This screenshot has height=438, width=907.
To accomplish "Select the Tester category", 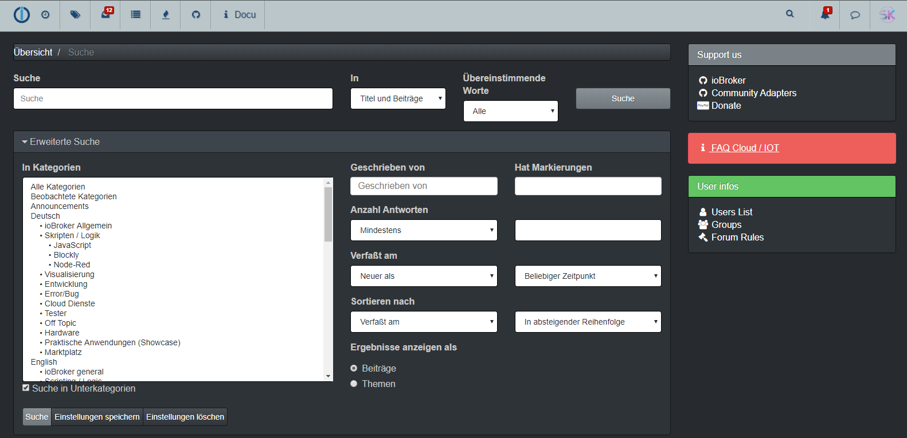I will (x=56, y=313).
